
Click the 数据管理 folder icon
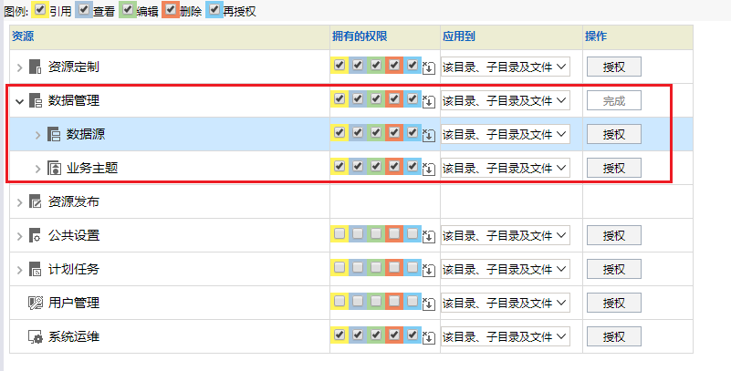coord(35,100)
